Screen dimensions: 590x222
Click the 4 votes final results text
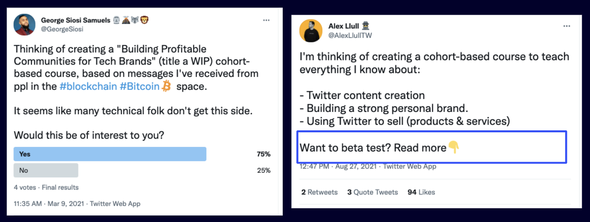[x=46, y=187]
